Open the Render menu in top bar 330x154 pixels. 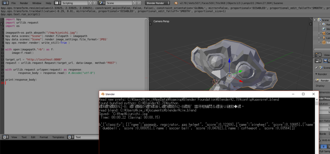(24, 3)
